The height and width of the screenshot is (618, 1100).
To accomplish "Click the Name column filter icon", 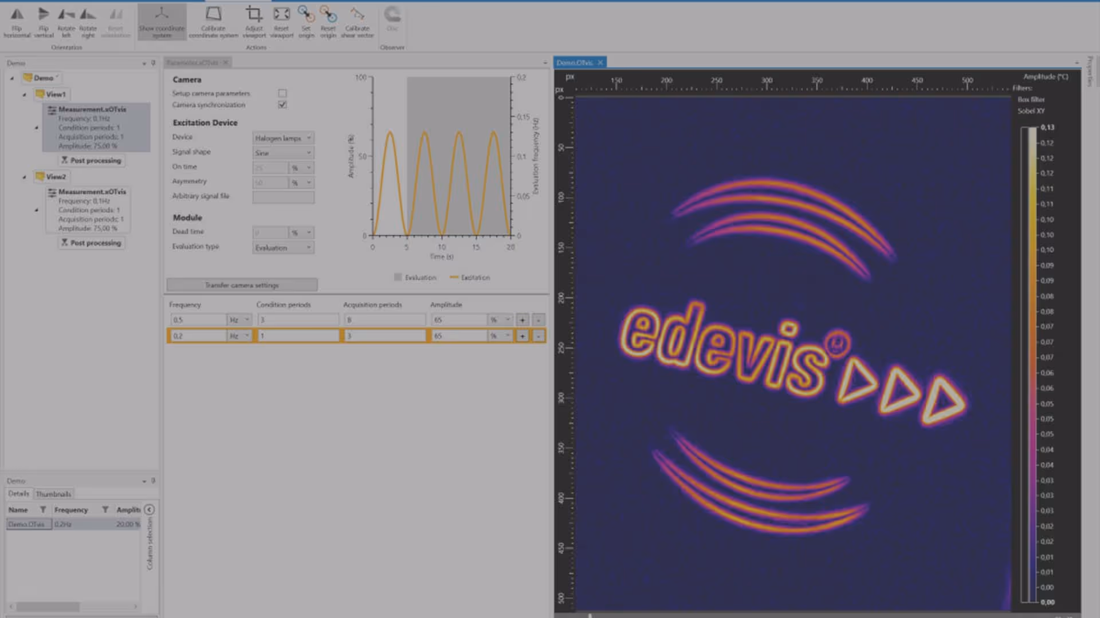I will point(42,509).
